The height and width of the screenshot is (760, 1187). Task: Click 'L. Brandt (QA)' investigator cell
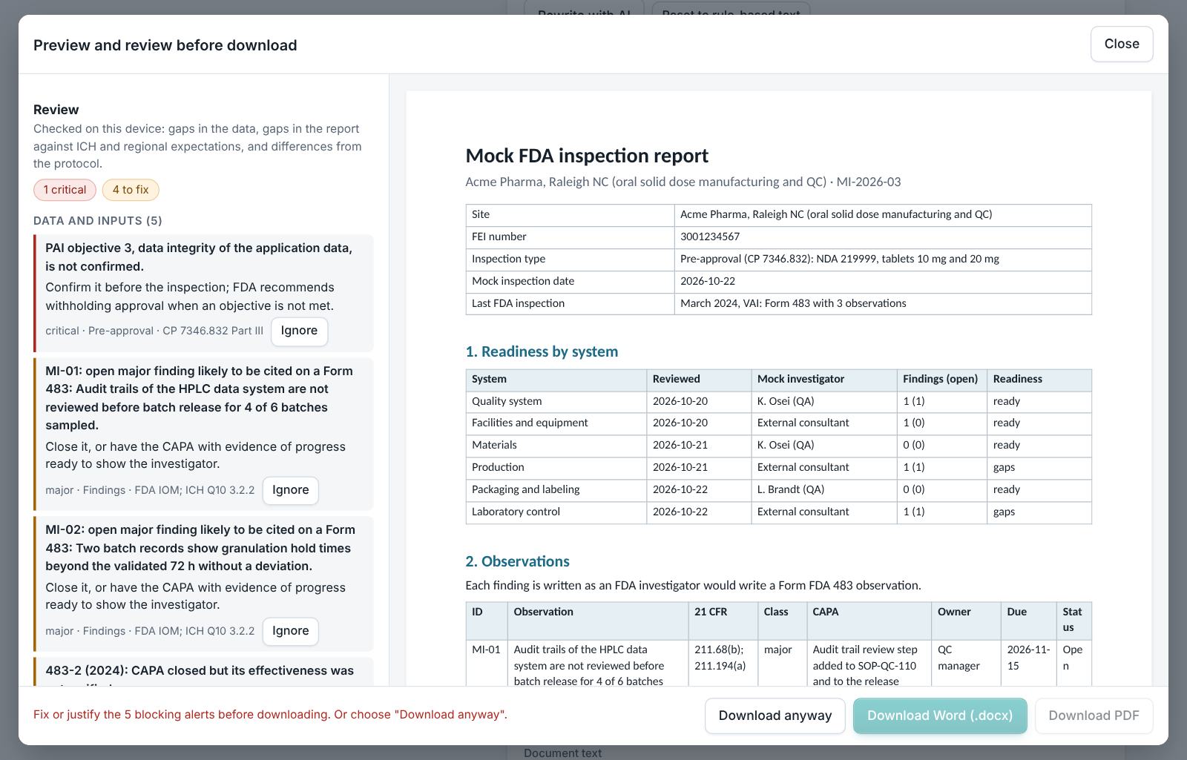[x=824, y=489]
